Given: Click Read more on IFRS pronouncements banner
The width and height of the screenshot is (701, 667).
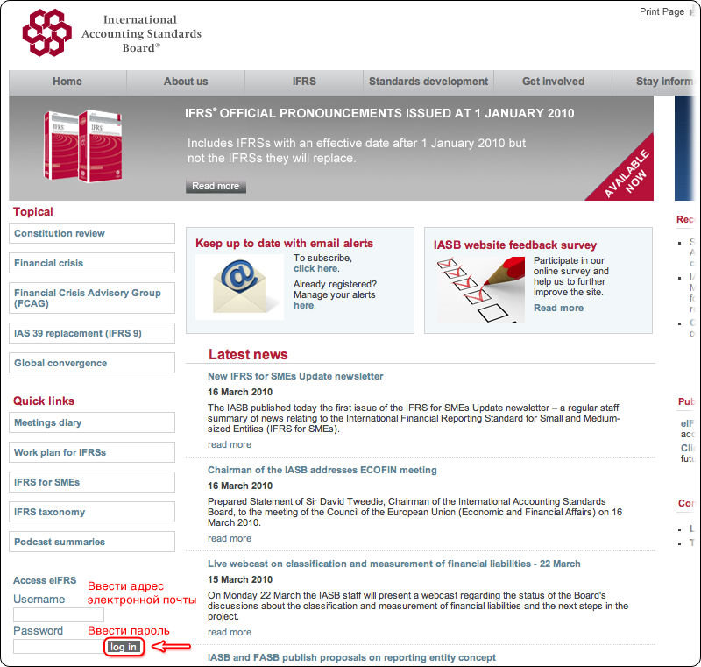Looking at the screenshot, I should pyautogui.click(x=216, y=186).
